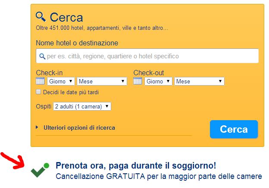Tick the 'Decidi le date più tardi' checkbox
The height and width of the screenshot is (188, 269).
click(38, 92)
